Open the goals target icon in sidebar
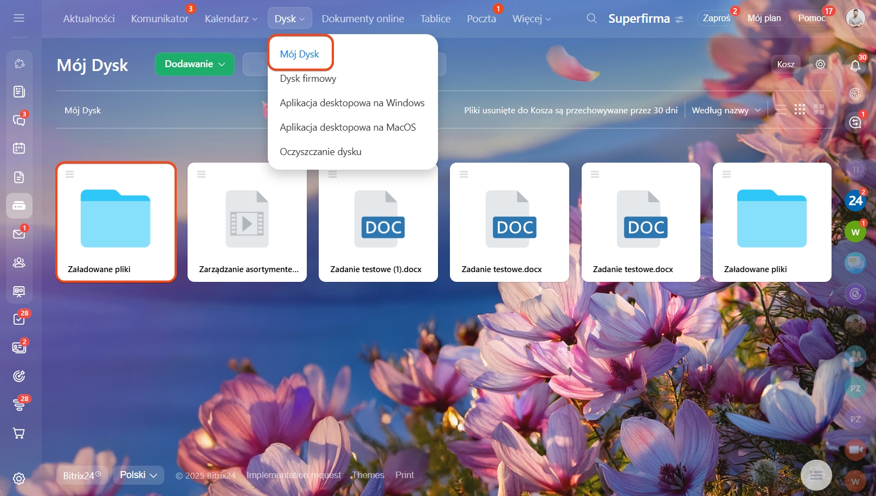The image size is (876, 496). tap(19, 376)
